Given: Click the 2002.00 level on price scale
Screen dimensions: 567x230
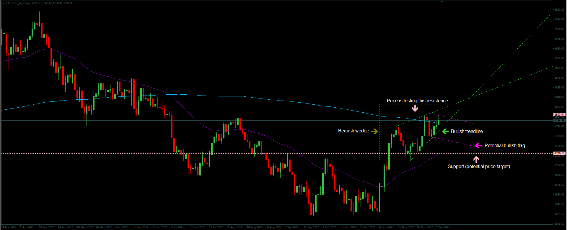Looking at the screenshot, I should [x=559, y=10].
